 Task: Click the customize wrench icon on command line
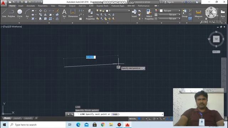(x=72, y=114)
